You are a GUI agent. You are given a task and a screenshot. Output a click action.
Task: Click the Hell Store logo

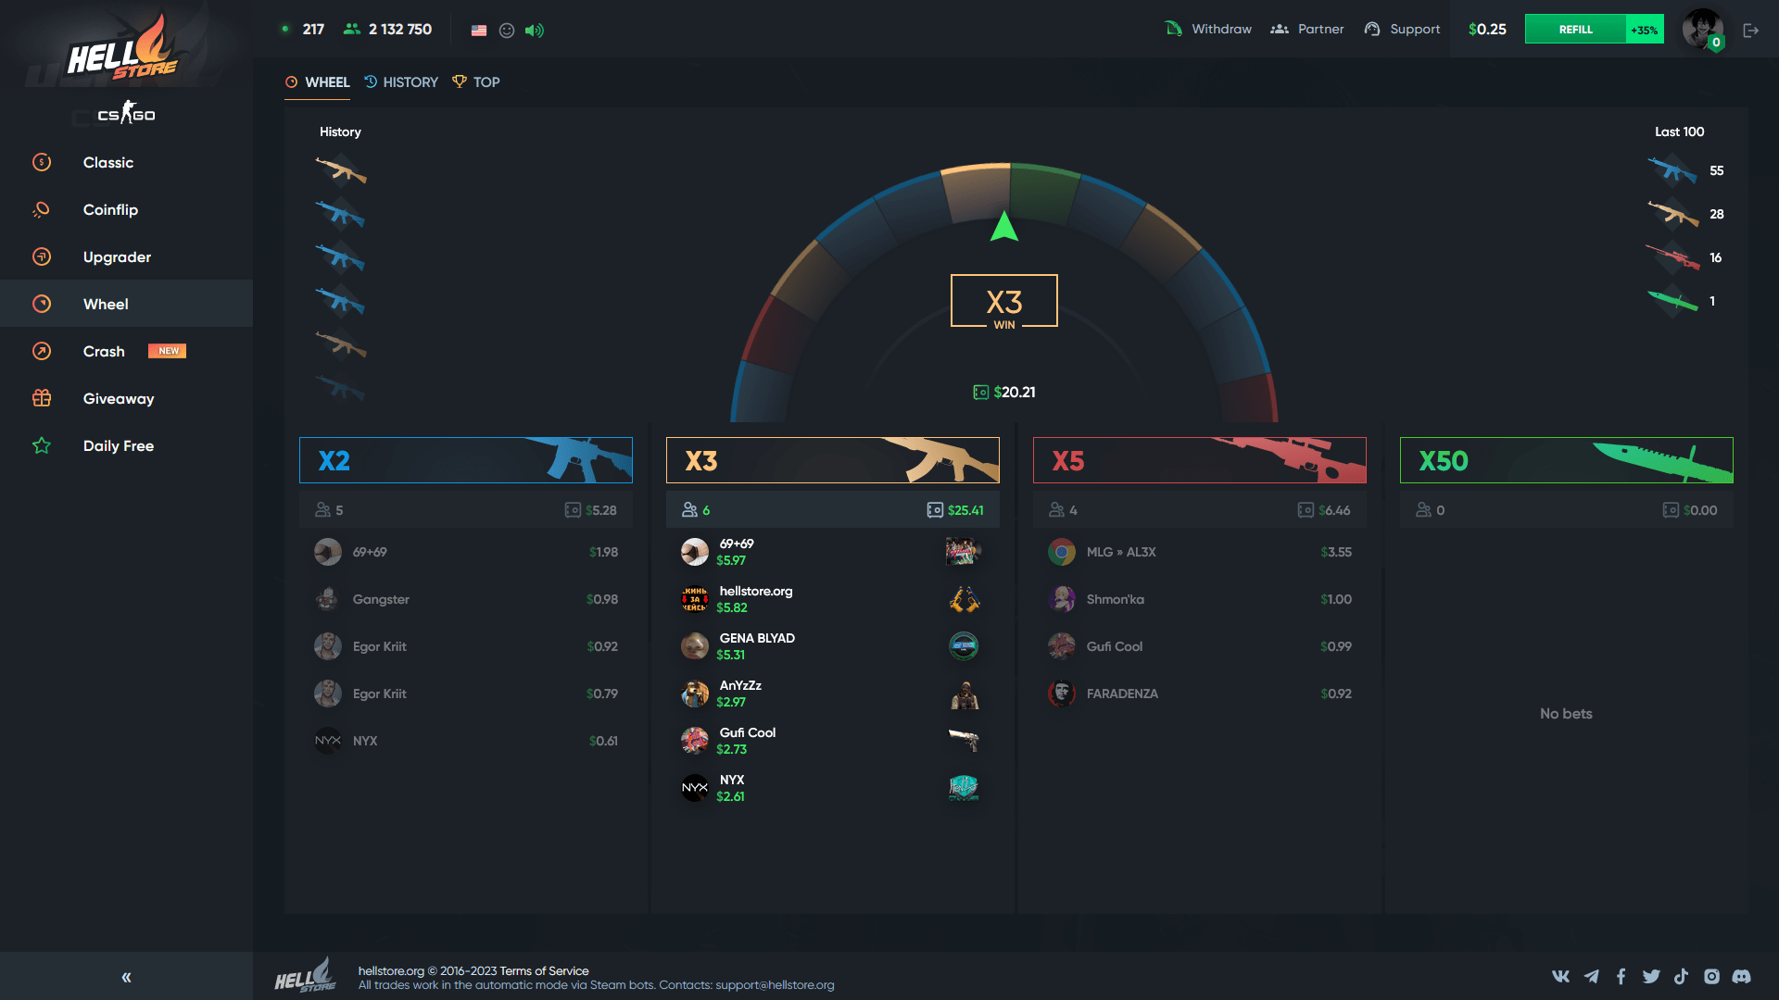[x=121, y=48]
